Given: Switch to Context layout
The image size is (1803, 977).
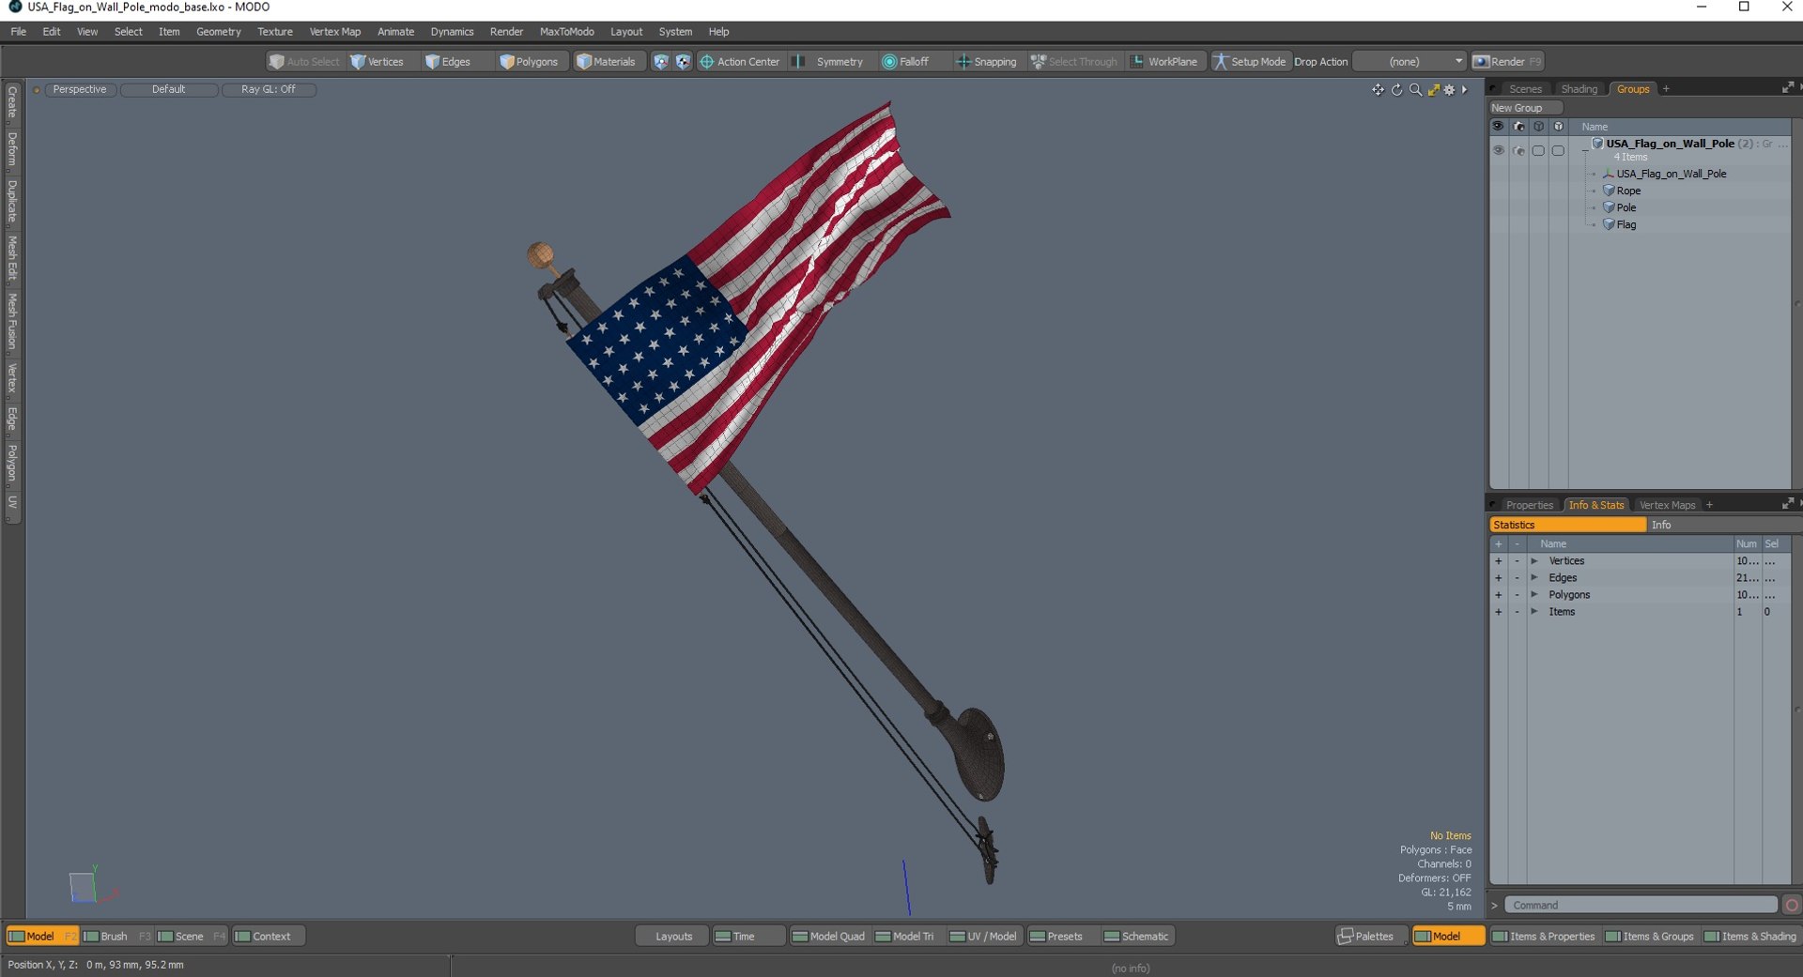Looking at the screenshot, I should pos(270,936).
